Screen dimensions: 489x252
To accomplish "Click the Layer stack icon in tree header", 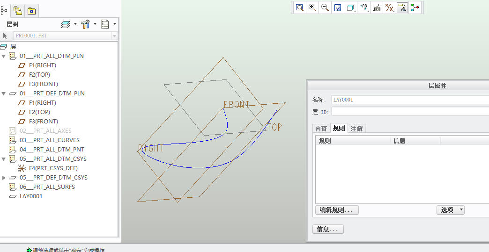I will [x=66, y=24].
